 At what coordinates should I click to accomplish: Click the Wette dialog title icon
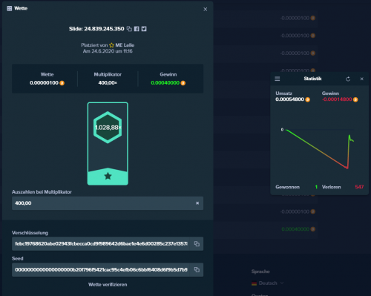click(x=10, y=8)
